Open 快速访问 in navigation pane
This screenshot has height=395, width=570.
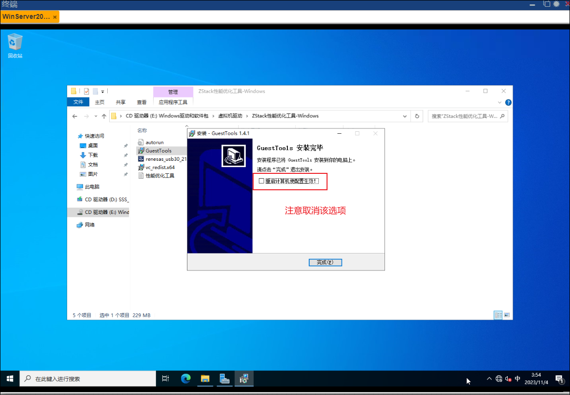tap(91, 136)
